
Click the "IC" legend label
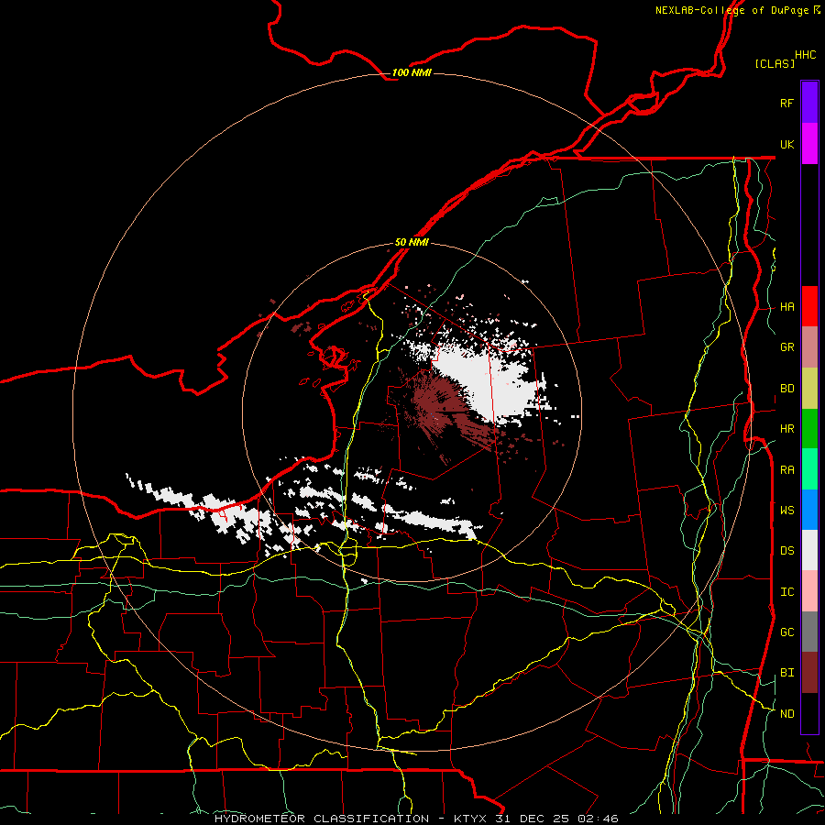click(786, 591)
